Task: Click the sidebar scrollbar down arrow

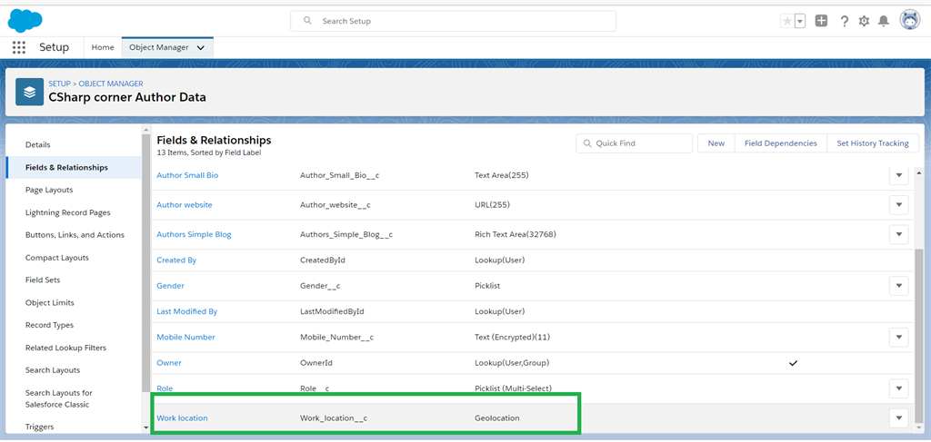Action: (x=145, y=427)
